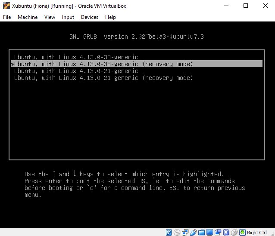This screenshot has height=236, width=275.
Task: Open the network adapters status icon
Action: (185, 233)
